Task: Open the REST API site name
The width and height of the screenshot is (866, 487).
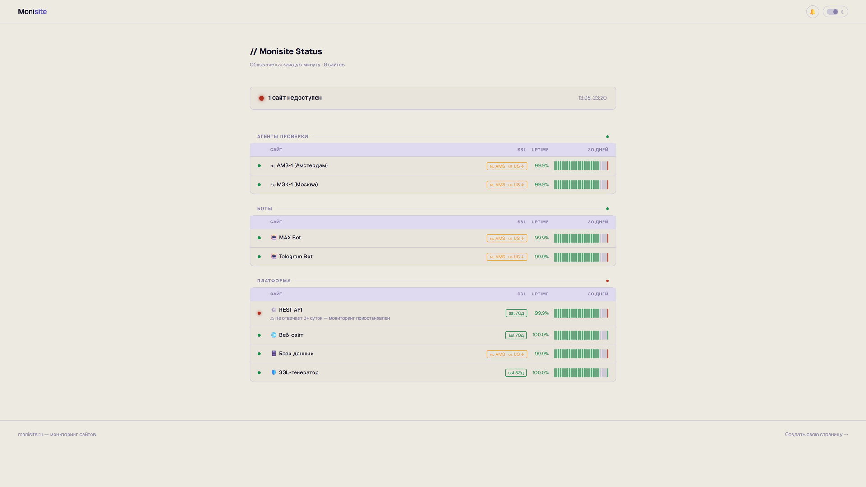Action: point(290,310)
